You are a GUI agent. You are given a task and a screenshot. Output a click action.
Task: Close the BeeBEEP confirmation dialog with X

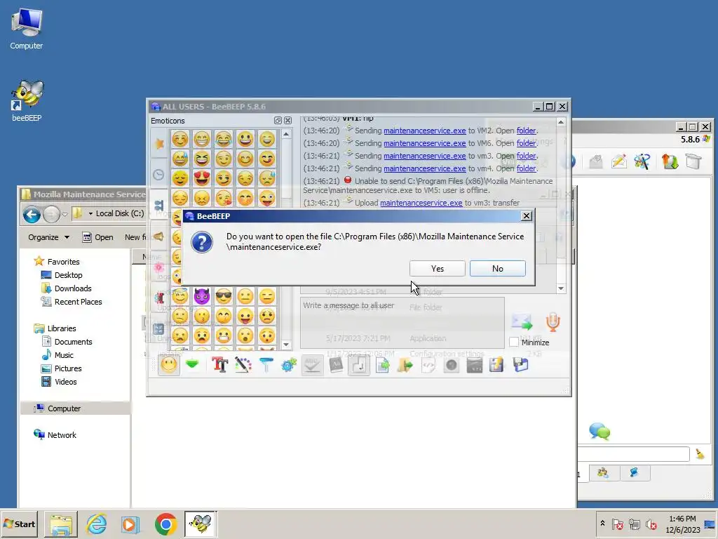click(x=526, y=216)
